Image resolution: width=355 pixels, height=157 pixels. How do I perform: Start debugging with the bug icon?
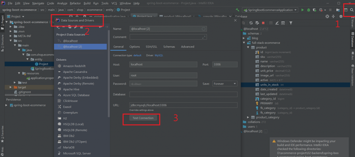click(309, 10)
